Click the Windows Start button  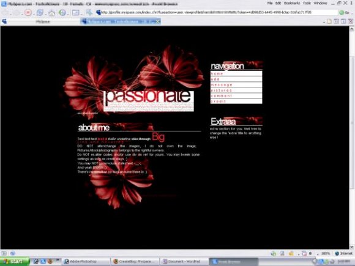pos(15,262)
